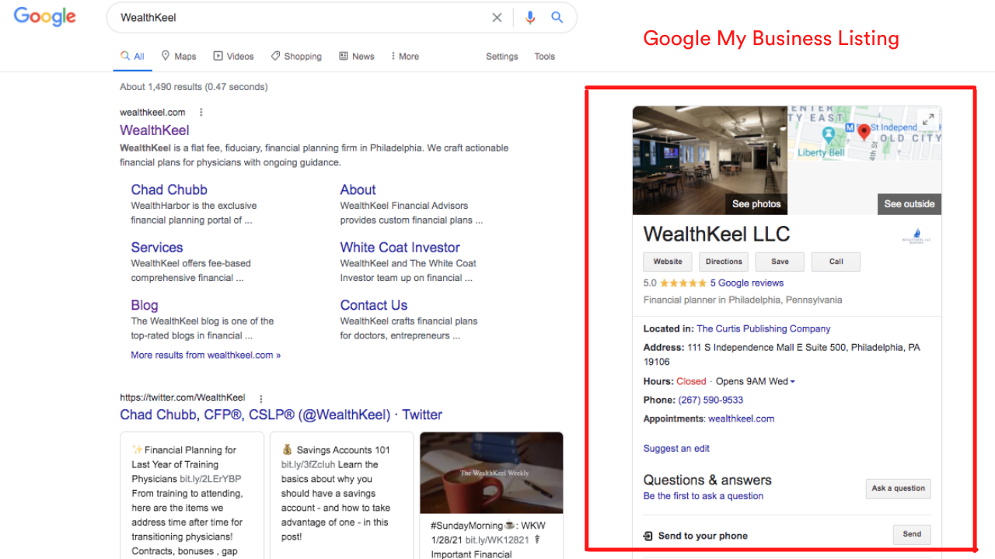
Task: Click the magnifier icon beside the All tab
Action: tap(124, 56)
